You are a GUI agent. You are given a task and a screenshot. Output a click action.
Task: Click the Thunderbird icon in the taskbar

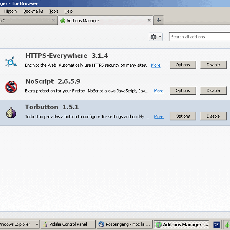tap(101, 224)
